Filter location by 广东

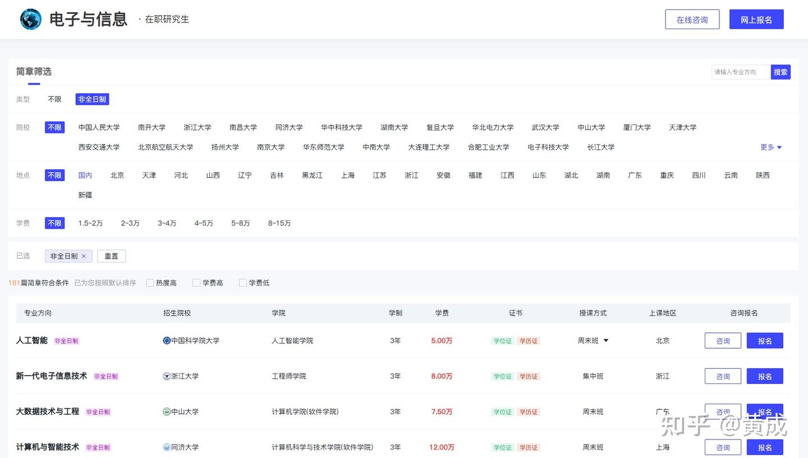point(635,175)
